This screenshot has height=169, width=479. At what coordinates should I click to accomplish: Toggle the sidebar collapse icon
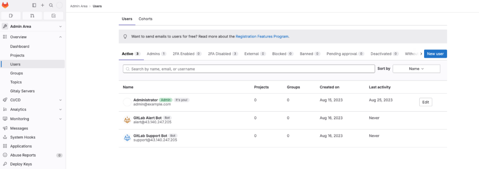(x=34, y=5)
